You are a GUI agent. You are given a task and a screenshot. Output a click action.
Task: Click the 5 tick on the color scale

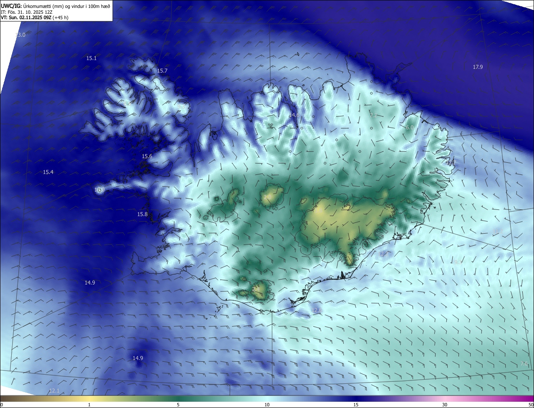178,405
